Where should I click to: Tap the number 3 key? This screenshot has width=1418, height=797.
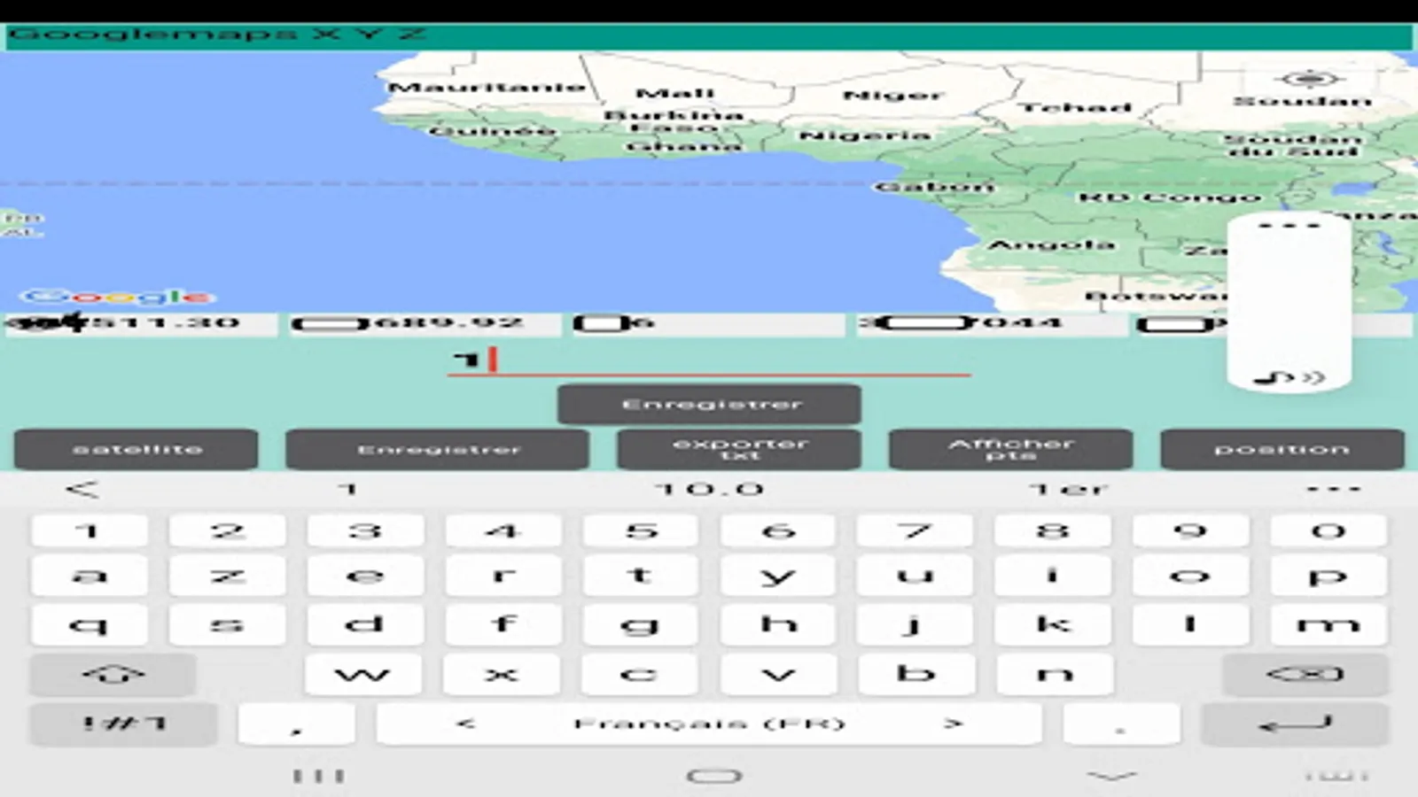(x=364, y=531)
